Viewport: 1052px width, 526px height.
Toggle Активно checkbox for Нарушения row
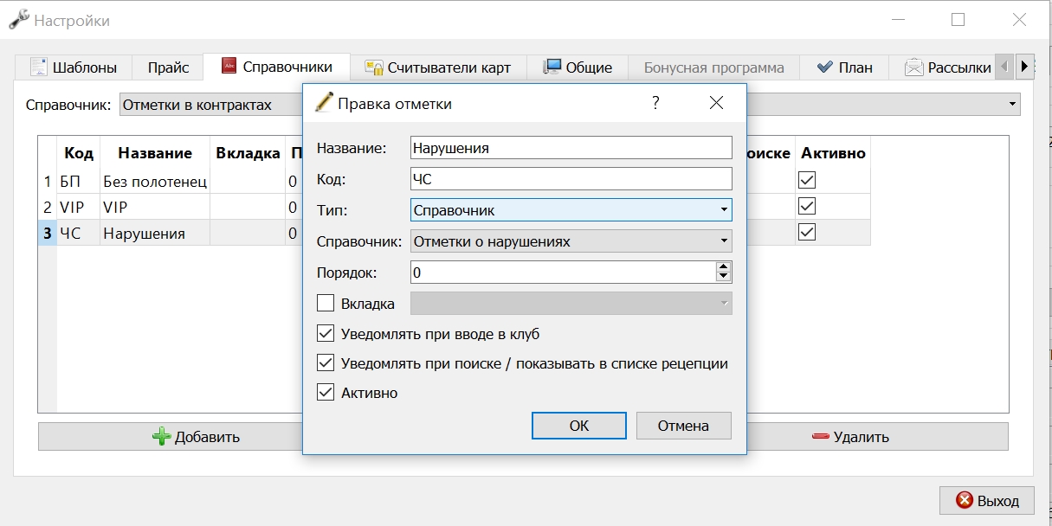[x=807, y=233]
